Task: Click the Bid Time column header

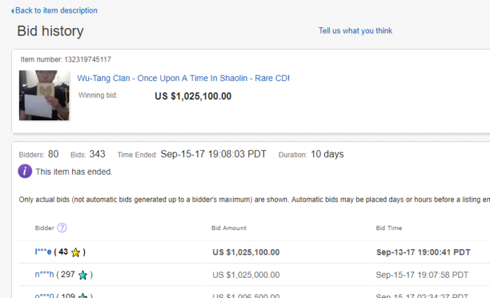Action: (388, 228)
